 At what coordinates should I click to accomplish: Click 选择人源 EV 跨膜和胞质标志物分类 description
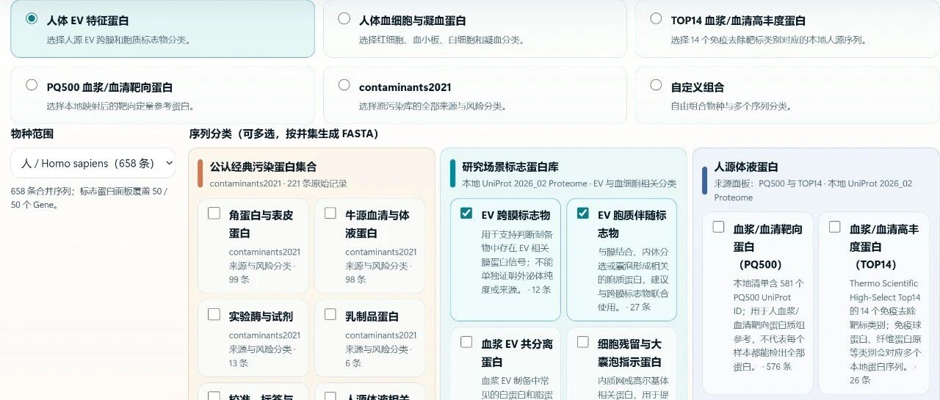pos(119,40)
